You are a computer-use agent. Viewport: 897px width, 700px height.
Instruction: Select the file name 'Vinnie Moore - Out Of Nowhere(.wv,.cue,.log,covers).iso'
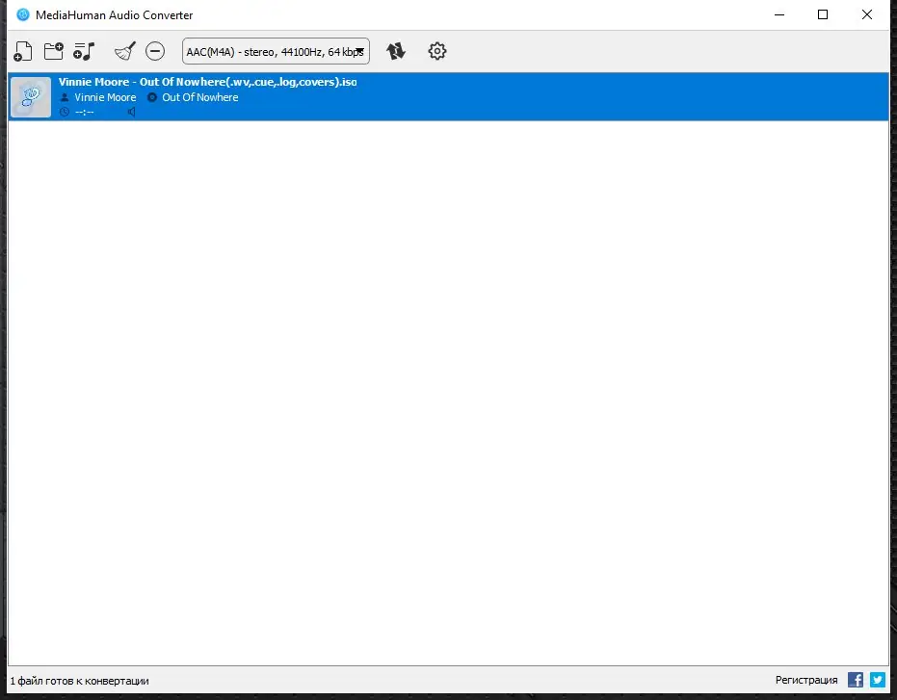coord(208,82)
